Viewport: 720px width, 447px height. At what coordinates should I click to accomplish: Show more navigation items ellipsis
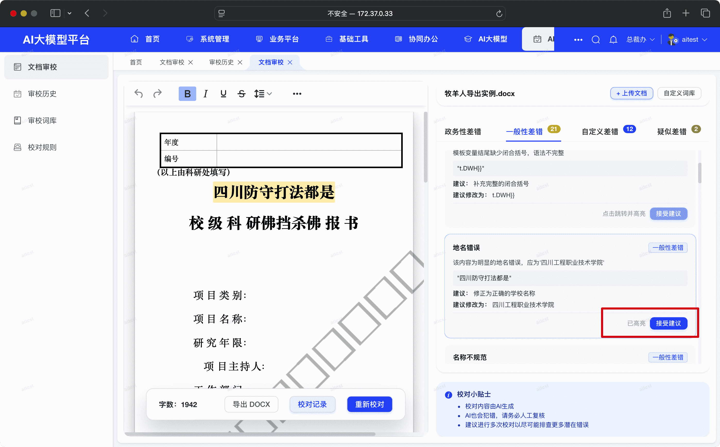click(x=578, y=39)
